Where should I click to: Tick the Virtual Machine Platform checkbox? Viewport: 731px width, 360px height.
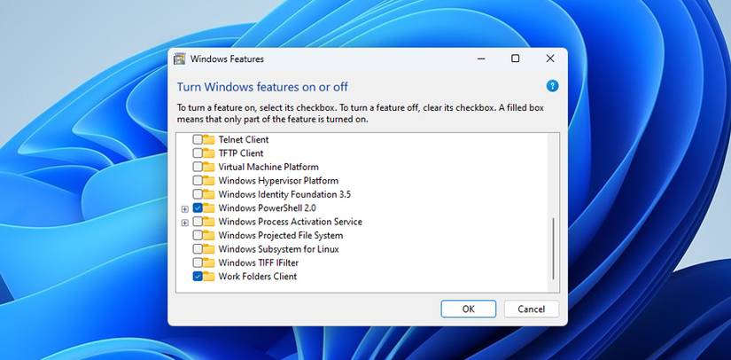pos(198,167)
